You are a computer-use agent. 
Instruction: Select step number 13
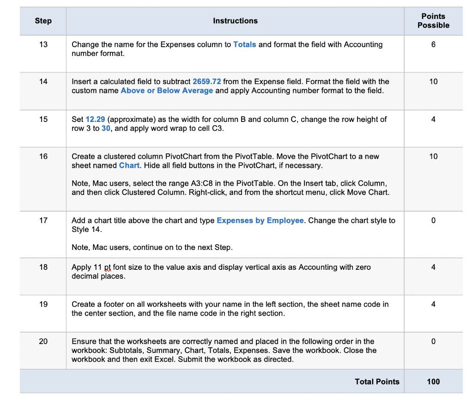[43, 45]
